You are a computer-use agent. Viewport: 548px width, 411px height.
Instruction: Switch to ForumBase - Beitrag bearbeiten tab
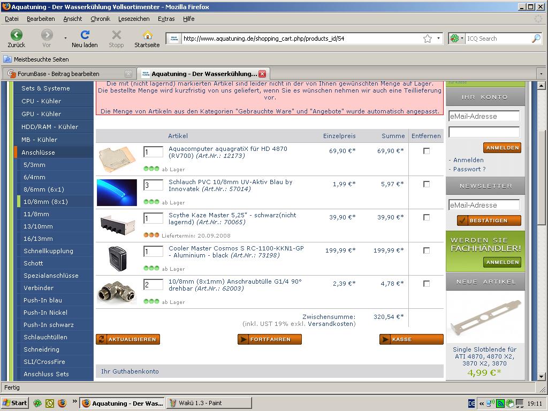point(69,74)
